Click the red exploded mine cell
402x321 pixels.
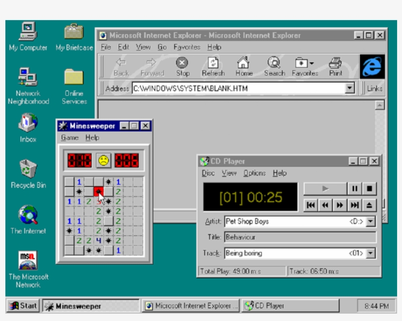click(99, 192)
